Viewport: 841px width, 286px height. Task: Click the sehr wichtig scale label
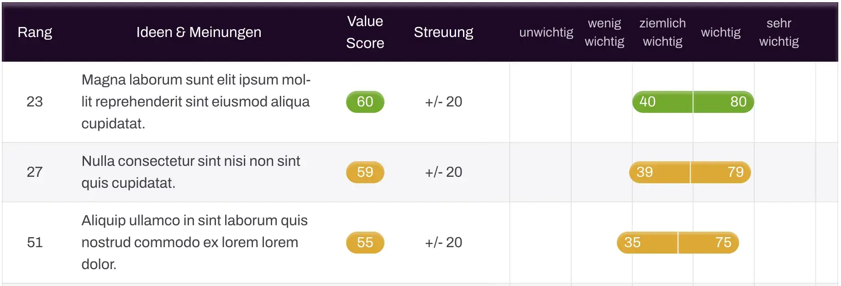click(x=778, y=32)
